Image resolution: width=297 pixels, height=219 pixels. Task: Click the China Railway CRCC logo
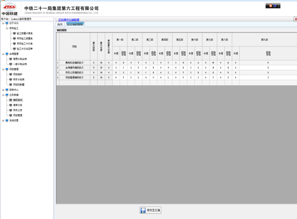pos(9,7)
